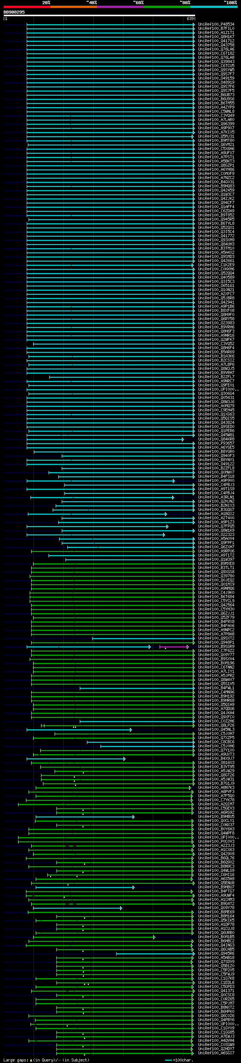Open the UniRef100_C8CBC6 entry
This screenshot has width=241, height=1063.
point(216,742)
